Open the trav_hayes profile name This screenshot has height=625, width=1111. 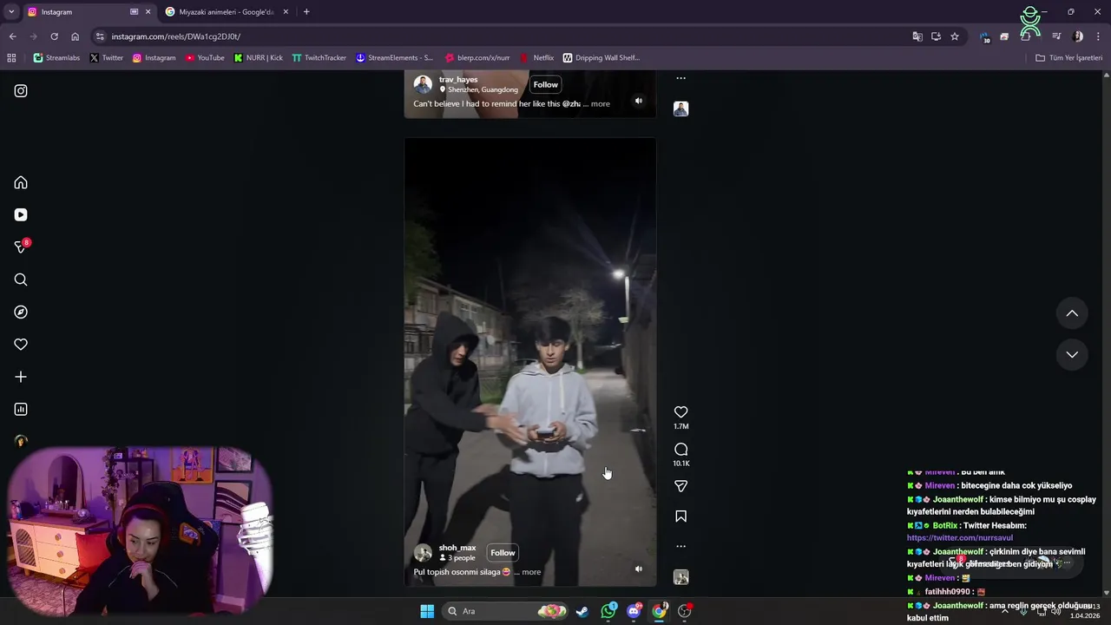pos(458,79)
